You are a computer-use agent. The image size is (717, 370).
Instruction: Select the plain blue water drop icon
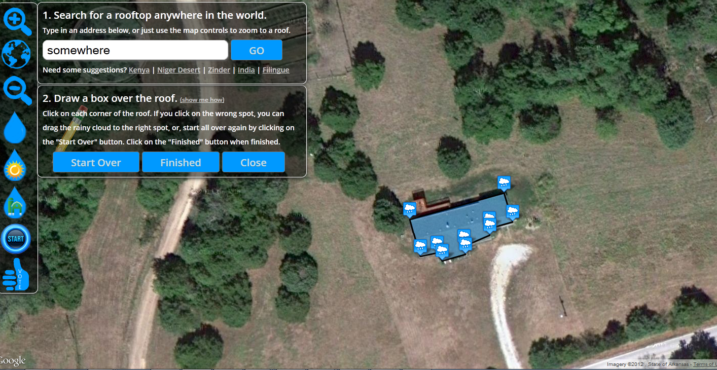(15, 127)
